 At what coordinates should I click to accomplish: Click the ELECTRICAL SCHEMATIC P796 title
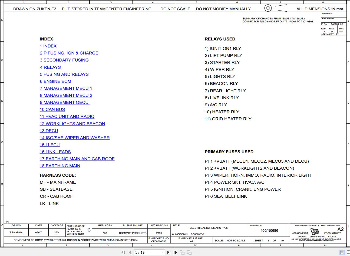[209, 228]
